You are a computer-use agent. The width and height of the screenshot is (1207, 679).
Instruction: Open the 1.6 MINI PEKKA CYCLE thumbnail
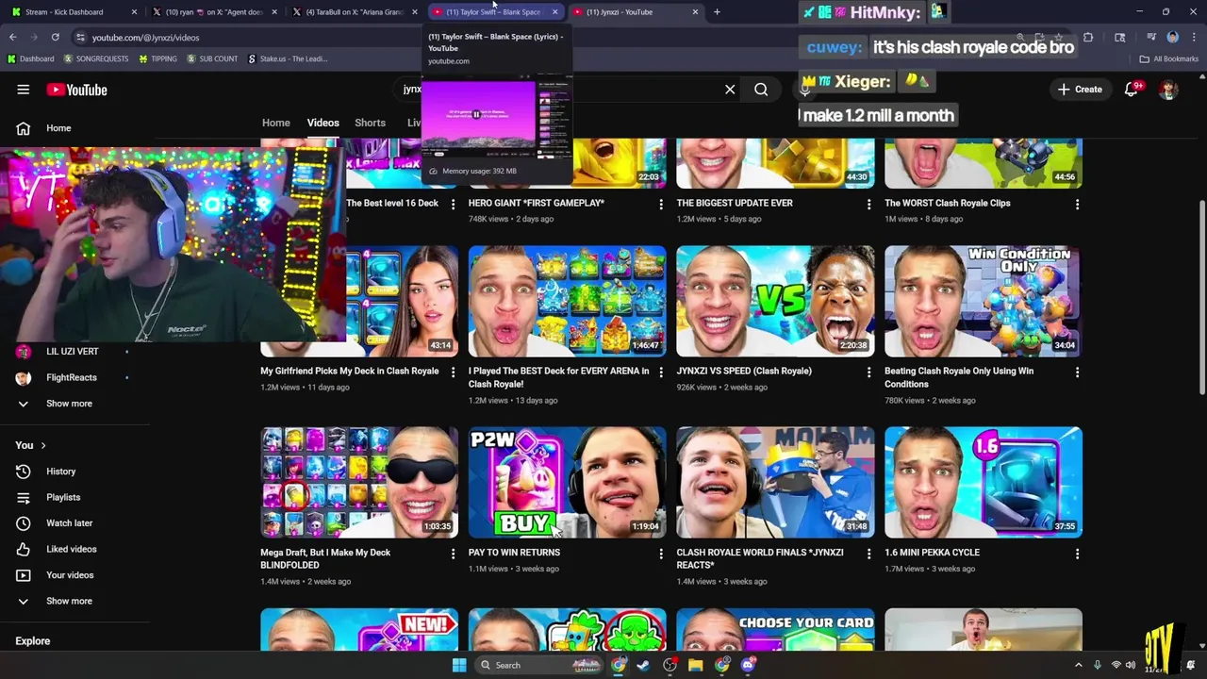click(983, 482)
